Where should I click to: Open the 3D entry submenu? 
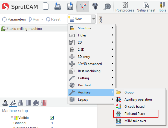coord(92,57)
